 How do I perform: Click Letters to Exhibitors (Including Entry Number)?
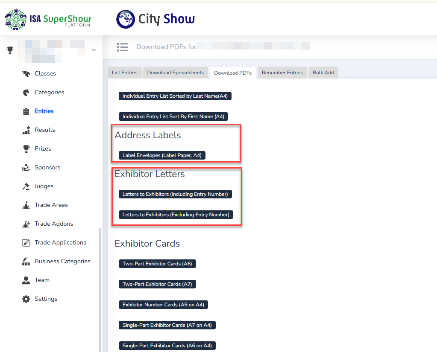pyautogui.click(x=175, y=194)
